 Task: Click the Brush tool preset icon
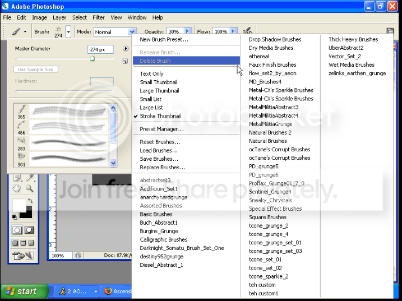(x=16, y=31)
